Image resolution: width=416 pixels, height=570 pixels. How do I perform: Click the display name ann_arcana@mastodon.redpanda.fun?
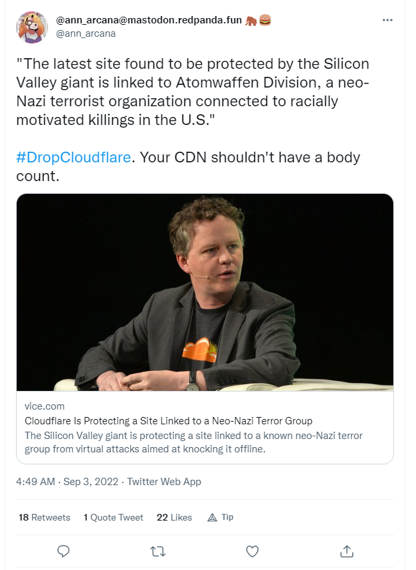click(x=149, y=20)
